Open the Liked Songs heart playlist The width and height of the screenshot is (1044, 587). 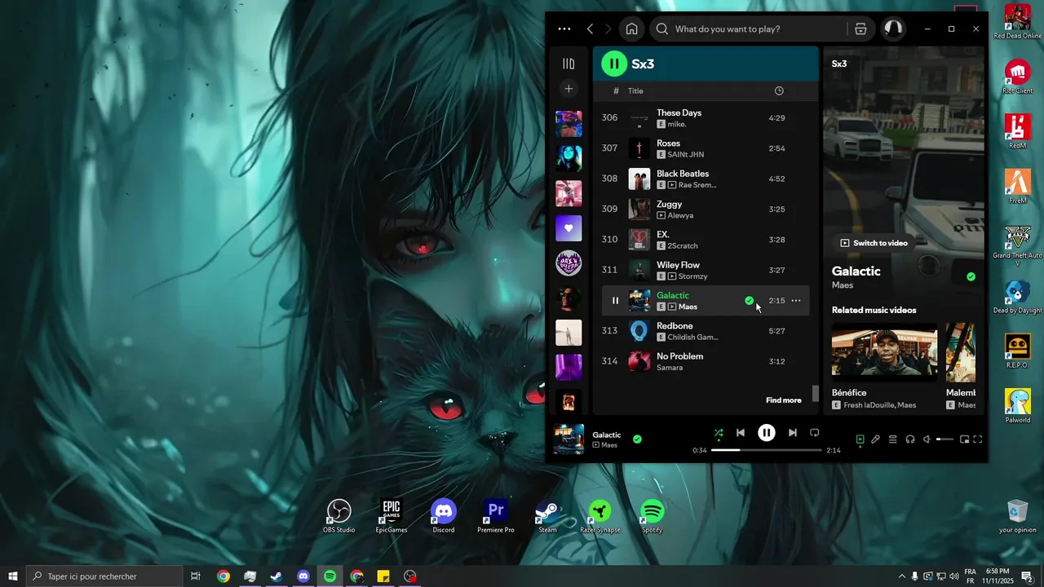(568, 228)
